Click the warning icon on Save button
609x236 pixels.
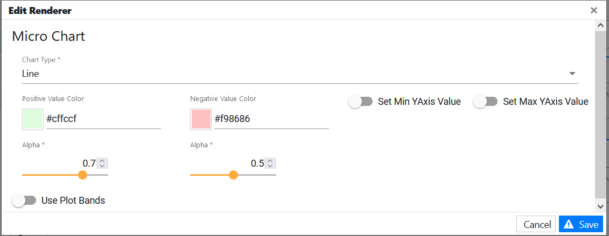pyautogui.click(x=569, y=224)
